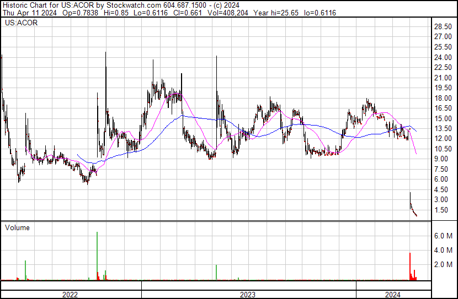
Task: Click the 6.00 price axis label
Action: click(x=441, y=179)
